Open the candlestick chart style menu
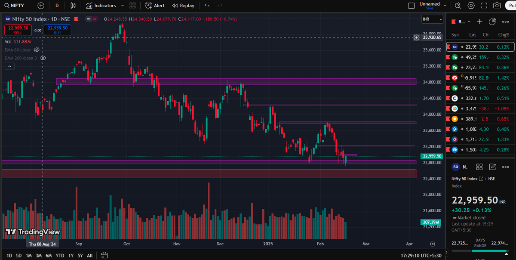 [73, 6]
